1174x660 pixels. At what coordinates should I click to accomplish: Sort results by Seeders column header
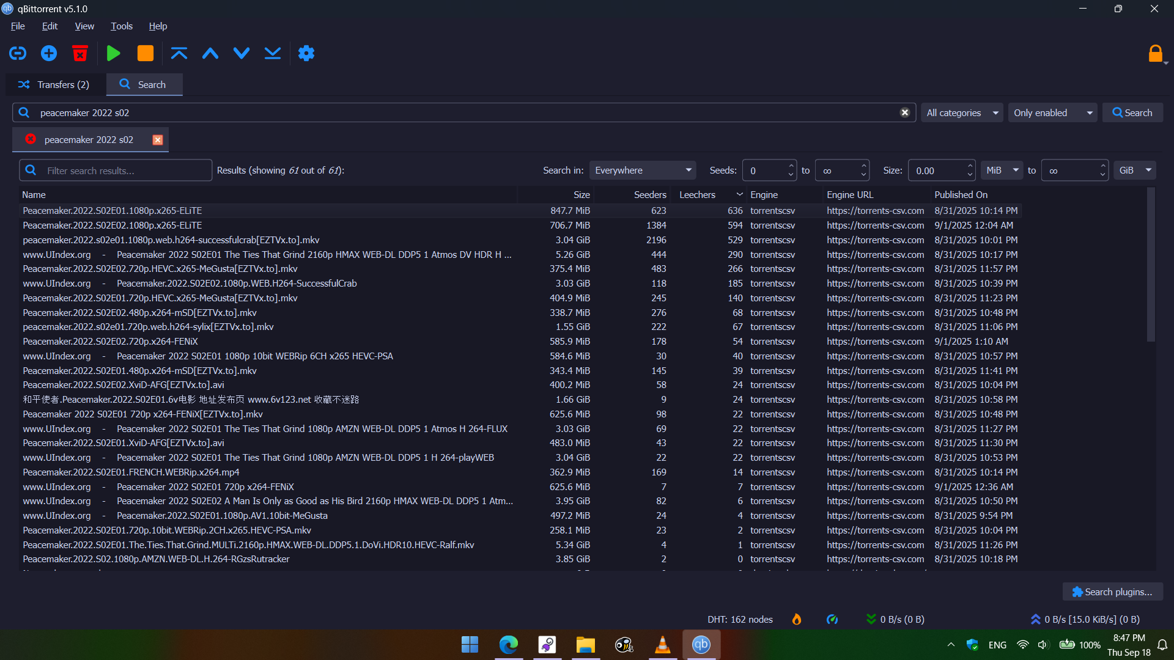pyautogui.click(x=632, y=194)
